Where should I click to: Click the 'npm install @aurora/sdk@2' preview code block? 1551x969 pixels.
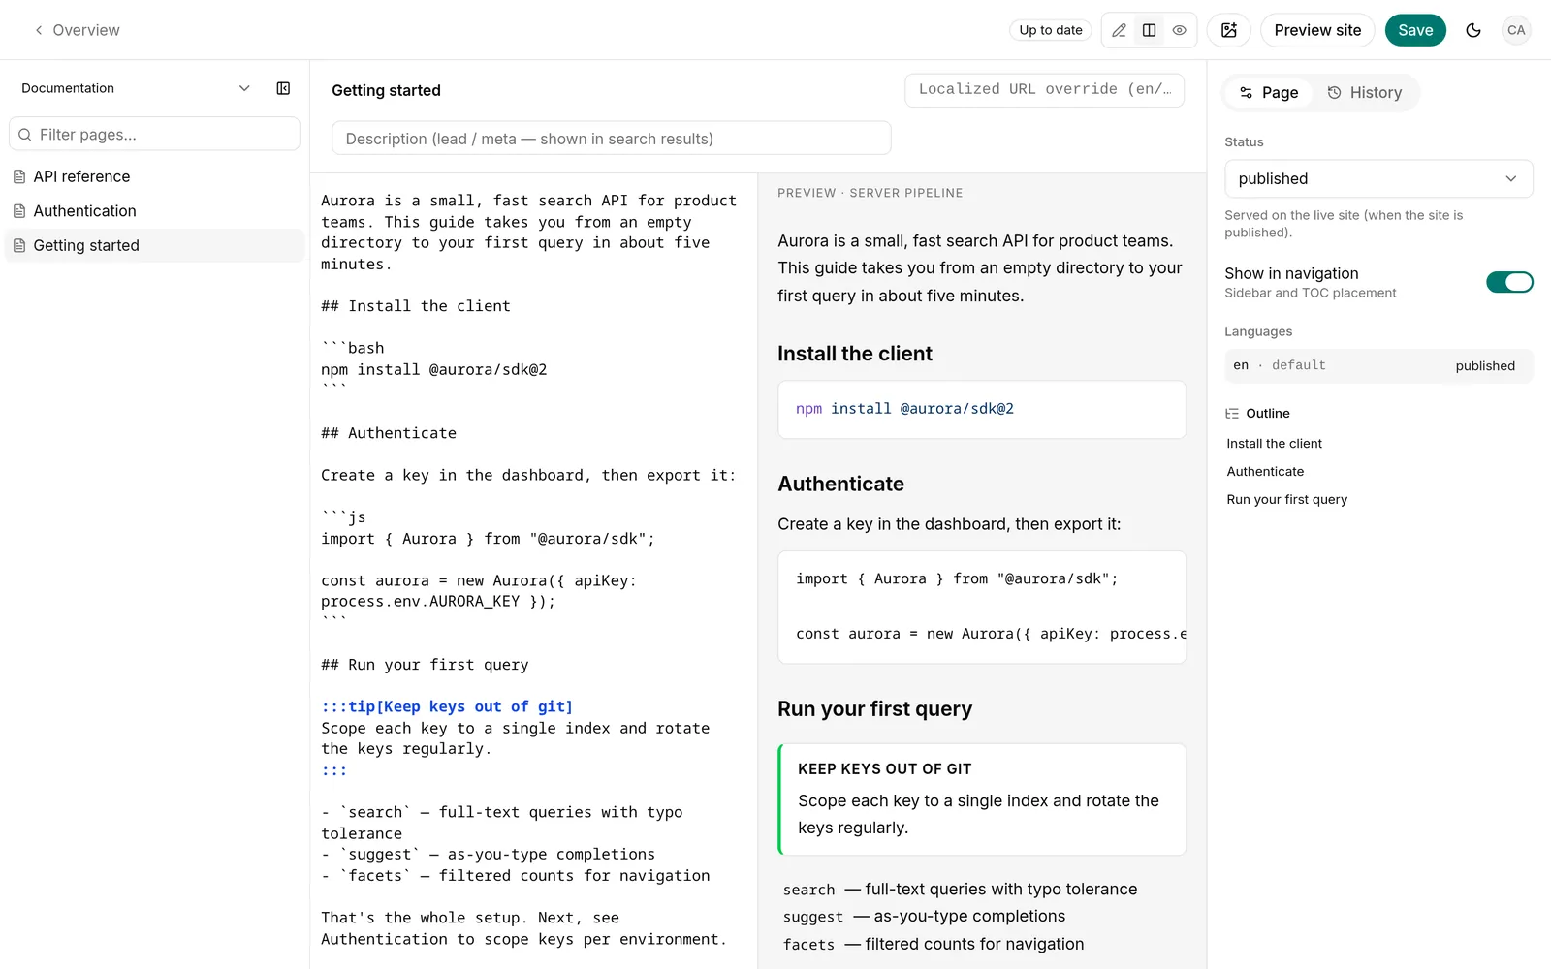[x=981, y=409]
